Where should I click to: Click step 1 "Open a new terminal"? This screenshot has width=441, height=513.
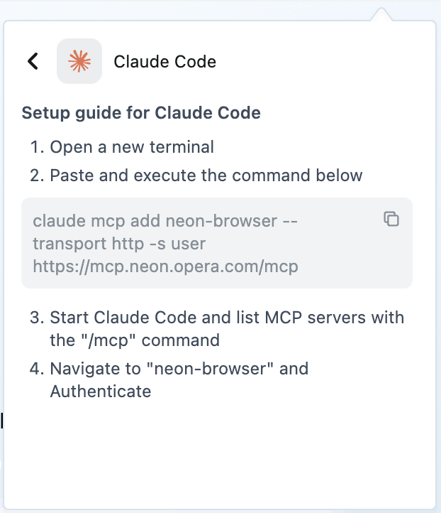click(x=132, y=148)
